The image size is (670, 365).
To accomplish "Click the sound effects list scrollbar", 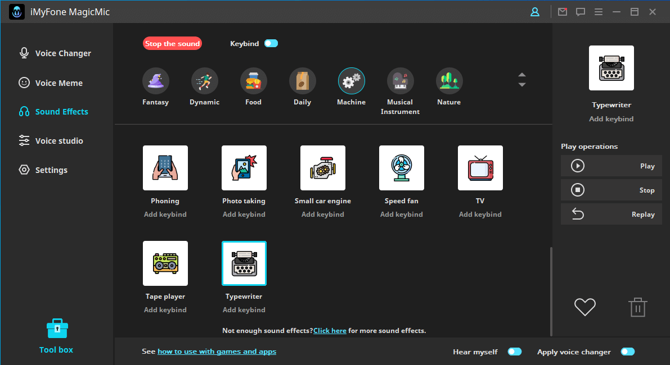I will click(551, 291).
